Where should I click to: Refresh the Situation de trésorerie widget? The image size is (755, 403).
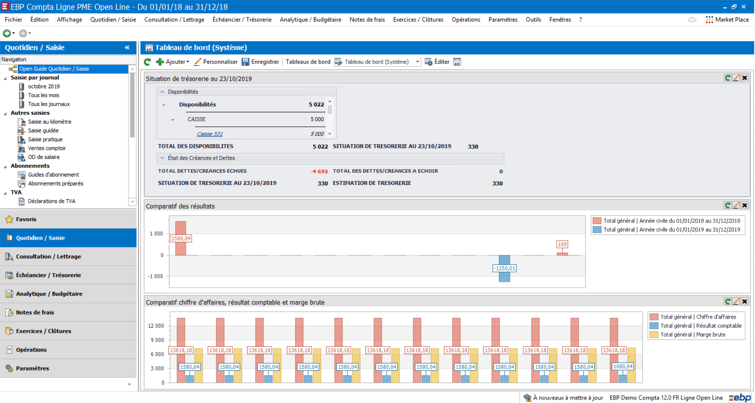click(728, 78)
